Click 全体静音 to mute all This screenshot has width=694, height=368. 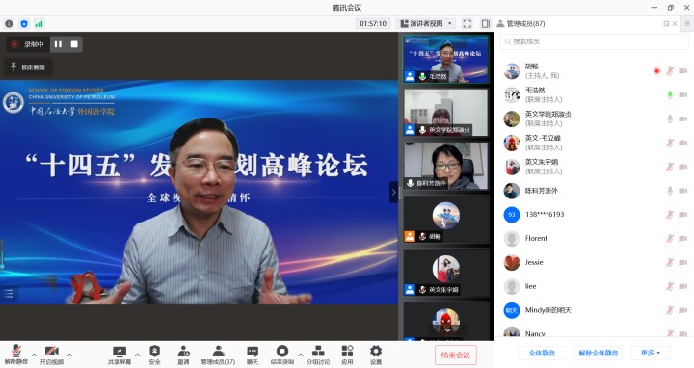542,353
